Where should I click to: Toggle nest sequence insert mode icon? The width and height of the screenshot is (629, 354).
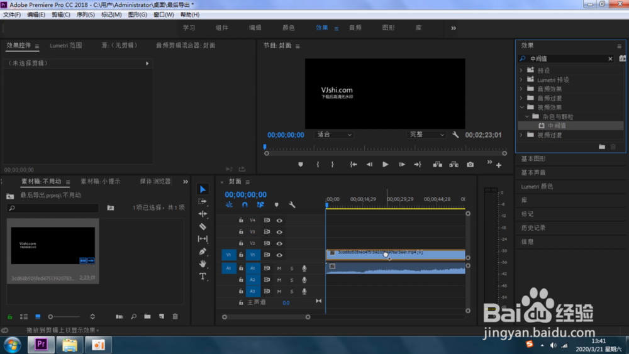tap(229, 205)
